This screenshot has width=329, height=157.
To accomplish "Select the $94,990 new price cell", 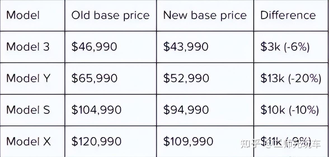I will [x=186, y=110].
